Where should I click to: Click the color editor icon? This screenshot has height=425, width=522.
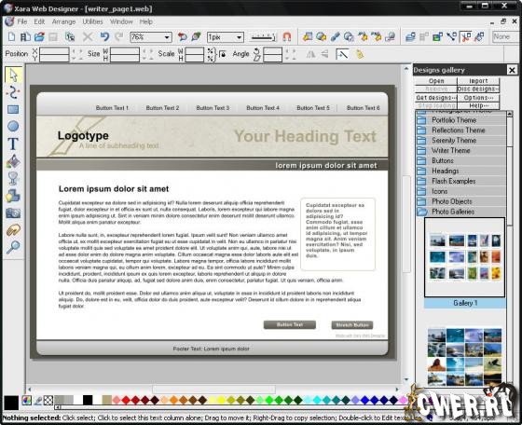point(26,401)
